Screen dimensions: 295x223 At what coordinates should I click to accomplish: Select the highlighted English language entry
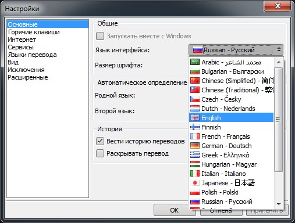pyautogui.click(x=231, y=118)
